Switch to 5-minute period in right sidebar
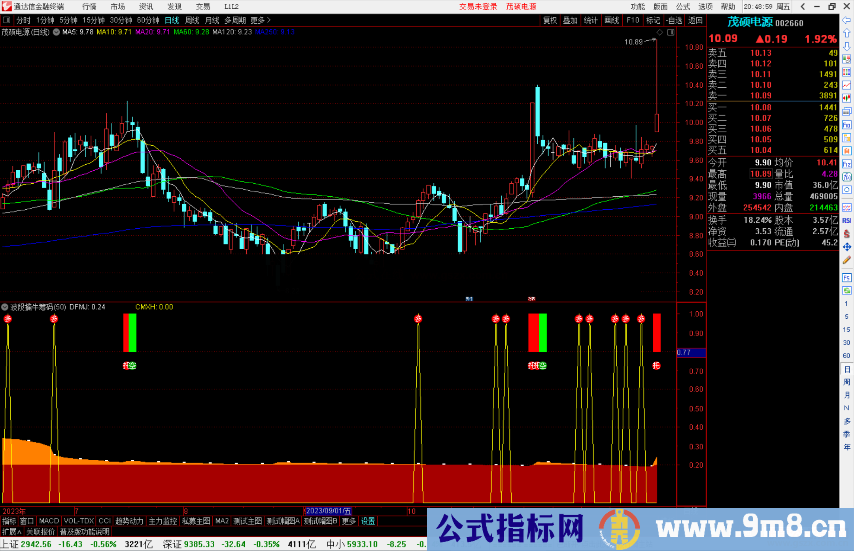Screen dimensions: 854x551 click(846, 317)
